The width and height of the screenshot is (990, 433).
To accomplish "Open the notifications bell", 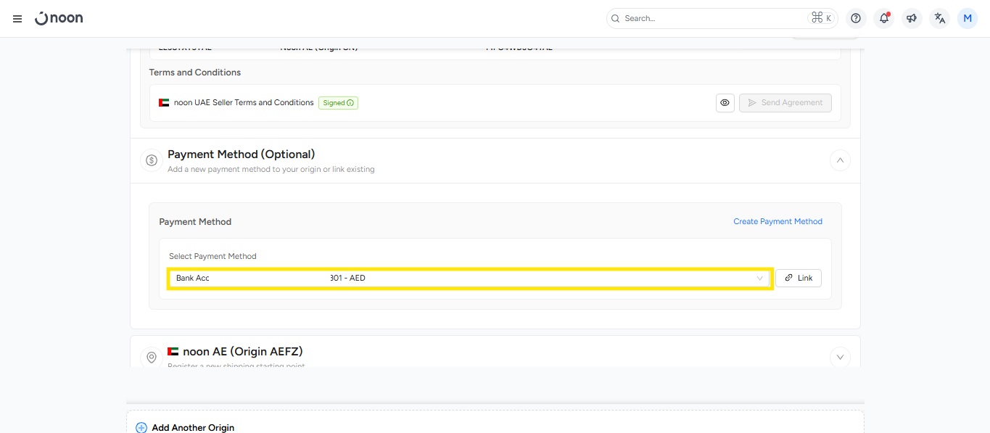I will point(883,18).
